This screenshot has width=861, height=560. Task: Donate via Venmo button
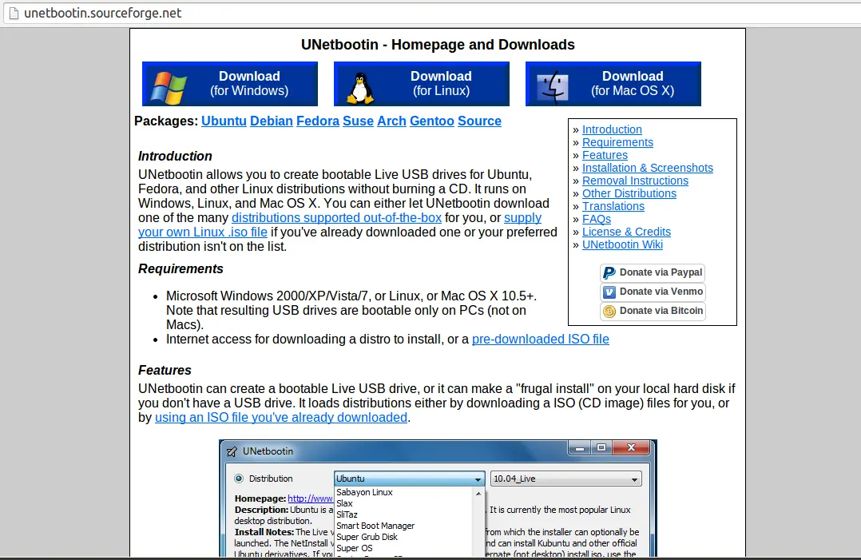(653, 292)
